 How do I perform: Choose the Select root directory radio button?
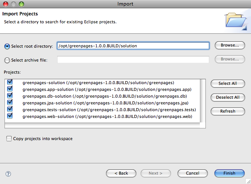pyautogui.click(x=7, y=46)
